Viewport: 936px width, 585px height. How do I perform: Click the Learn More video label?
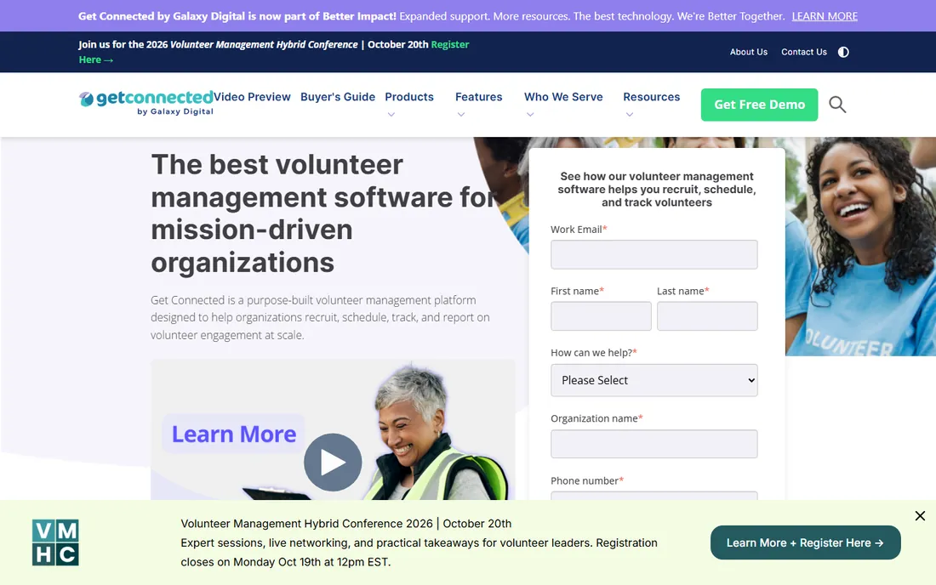point(234,434)
